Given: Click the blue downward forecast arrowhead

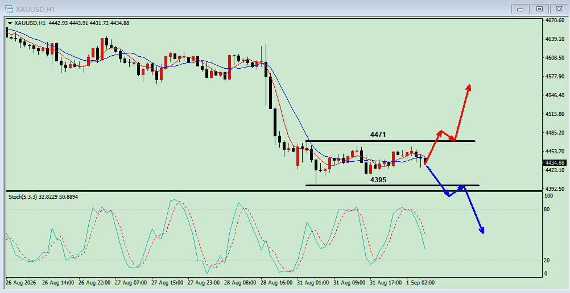Looking at the screenshot, I should pyautogui.click(x=482, y=230).
